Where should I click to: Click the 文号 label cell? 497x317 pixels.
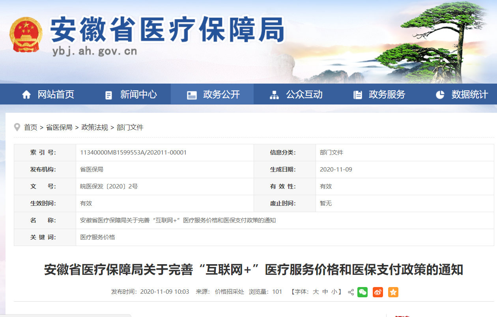pyautogui.click(x=45, y=186)
